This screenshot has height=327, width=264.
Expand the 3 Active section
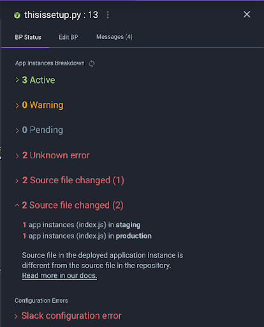[x=35, y=80]
